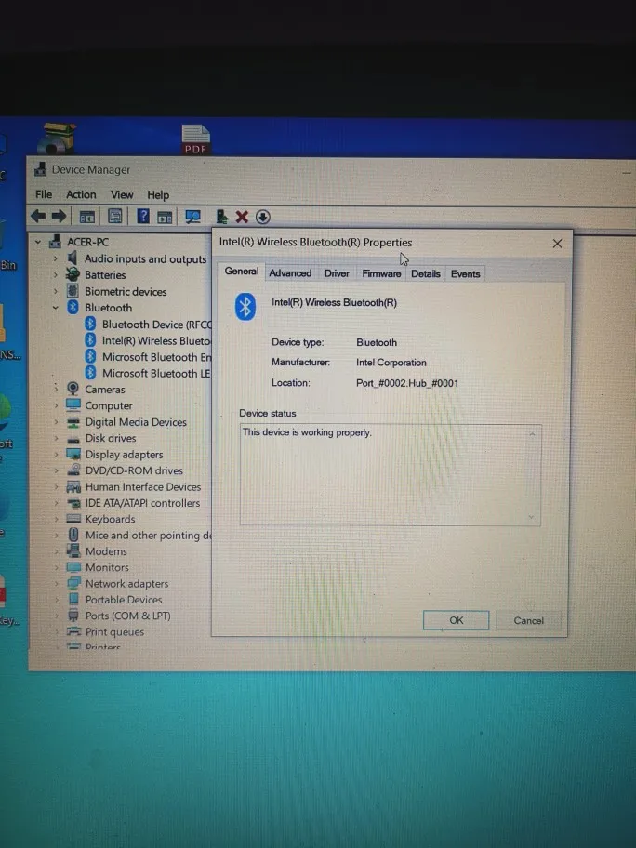Open the View menu

[x=122, y=194]
